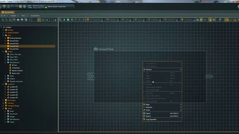Click the orange folder icon in the top toolbar
239x134 pixels.
tap(20, 7)
